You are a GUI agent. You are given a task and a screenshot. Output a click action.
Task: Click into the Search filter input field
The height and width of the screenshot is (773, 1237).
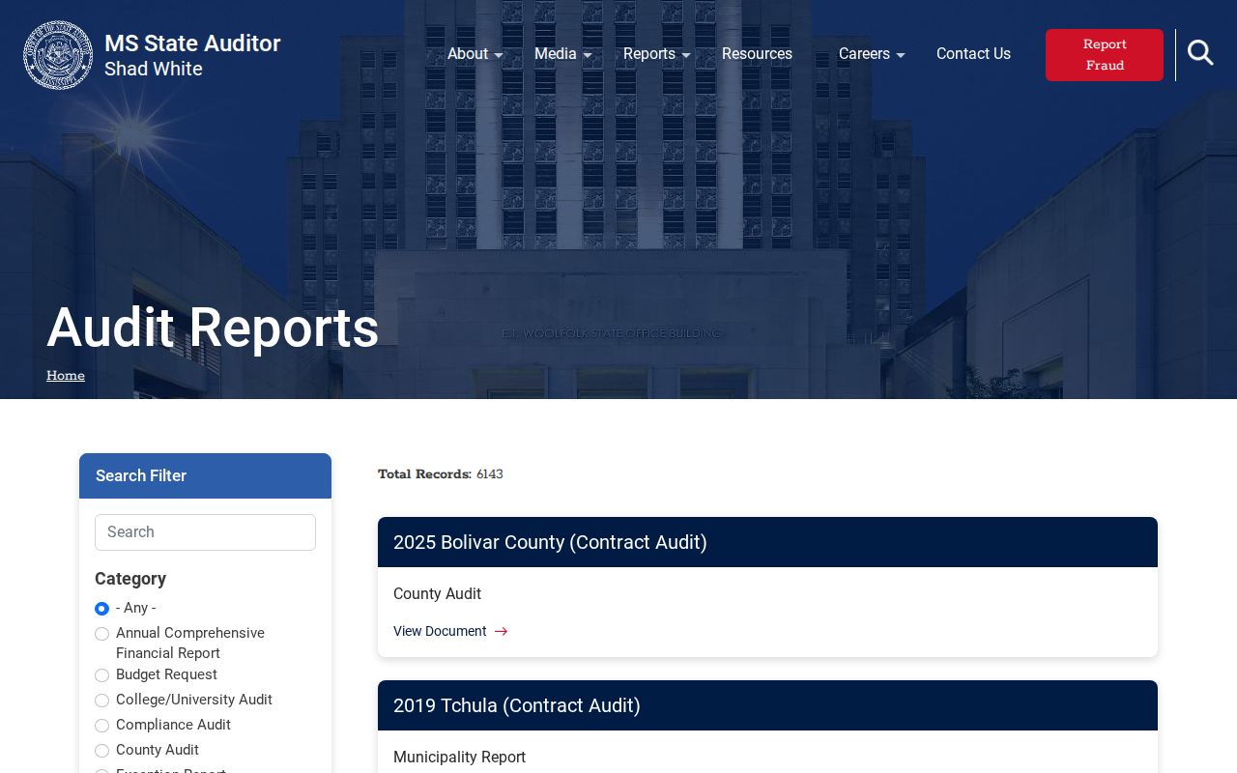205,532
